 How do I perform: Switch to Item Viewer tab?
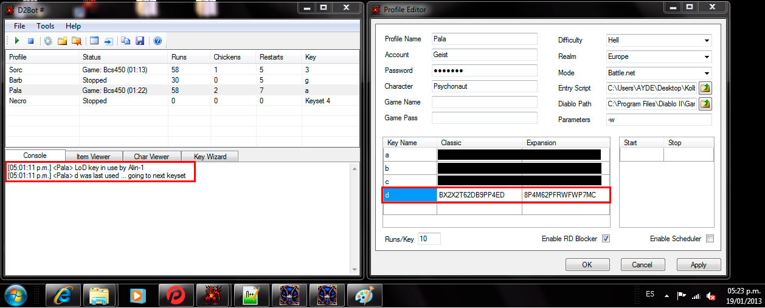pyautogui.click(x=94, y=157)
